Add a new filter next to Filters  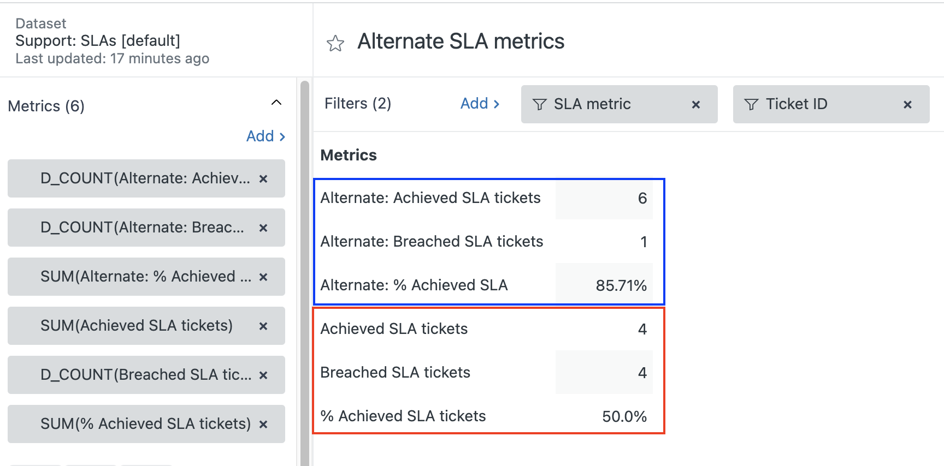(x=480, y=104)
